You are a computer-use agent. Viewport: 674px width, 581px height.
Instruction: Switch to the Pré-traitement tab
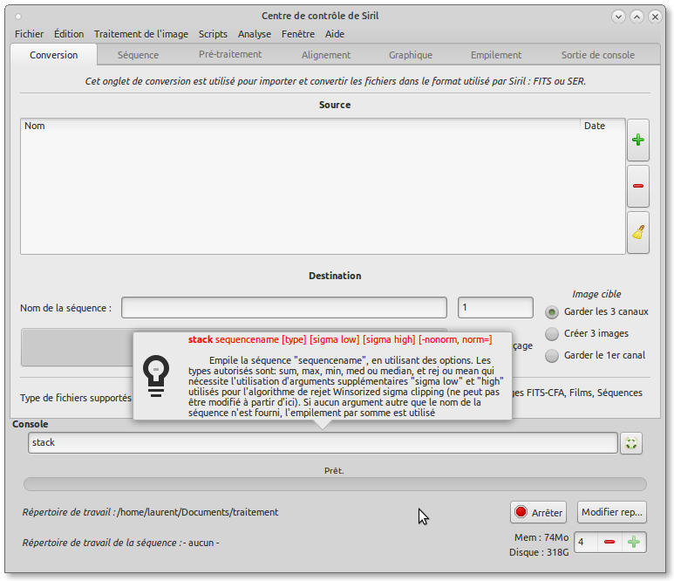(230, 54)
